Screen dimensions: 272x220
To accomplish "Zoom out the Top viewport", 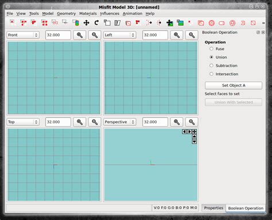I will pyautogui.click(x=95, y=122).
